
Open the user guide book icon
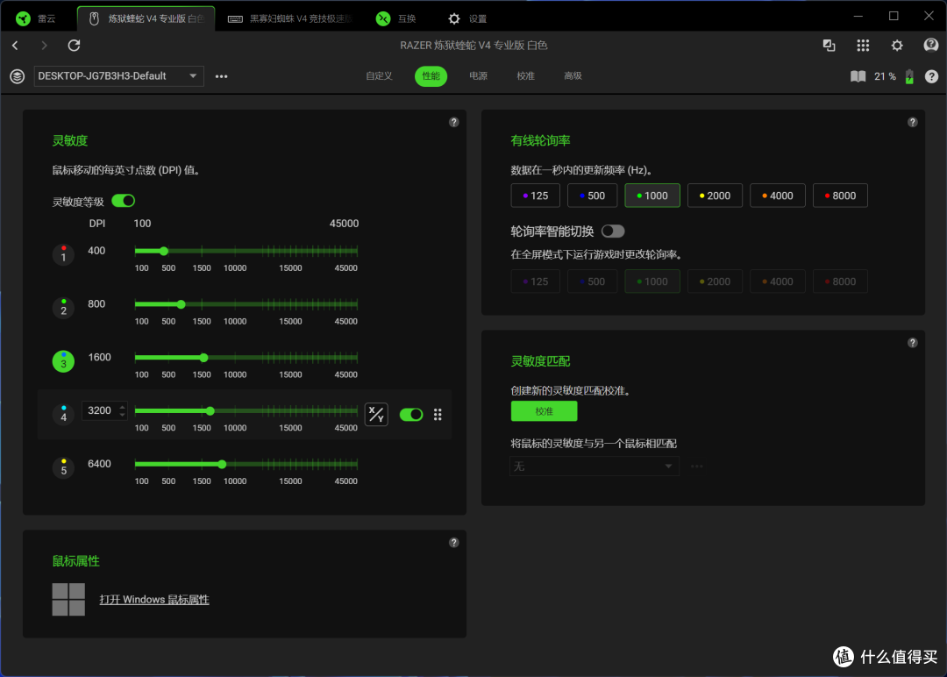coord(858,76)
